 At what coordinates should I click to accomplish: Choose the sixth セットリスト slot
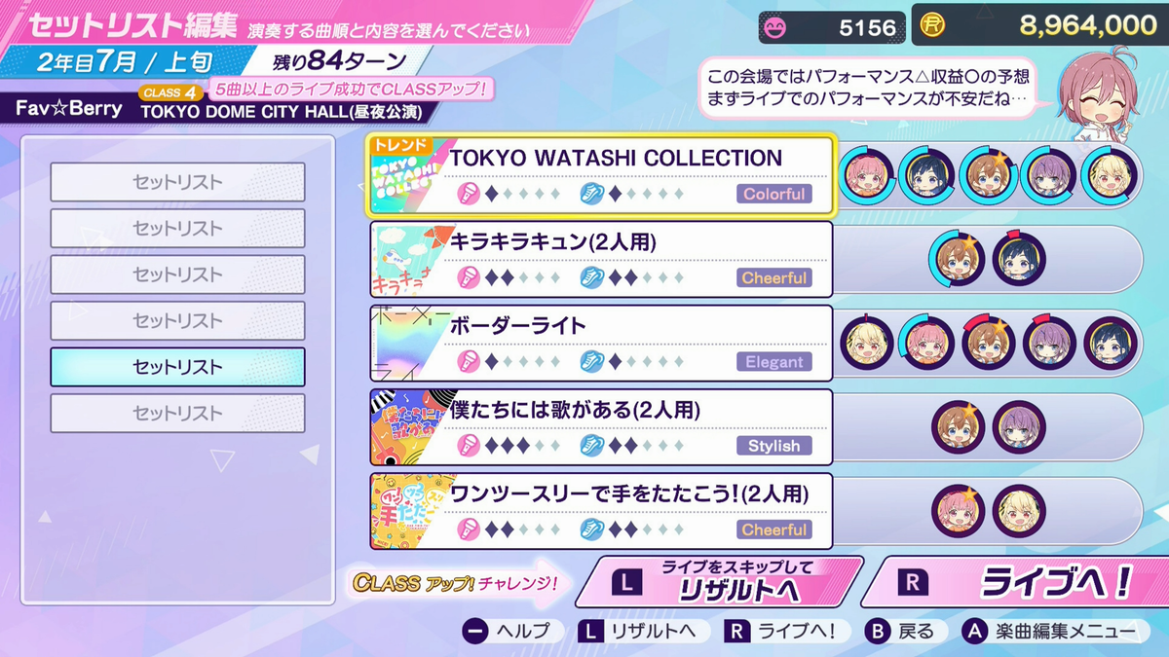coord(177,413)
